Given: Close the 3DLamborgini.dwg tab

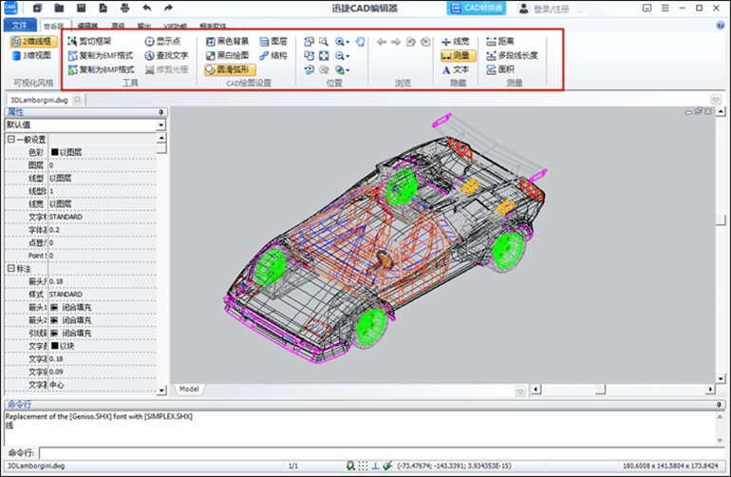Looking at the screenshot, I should coord(78,100).
